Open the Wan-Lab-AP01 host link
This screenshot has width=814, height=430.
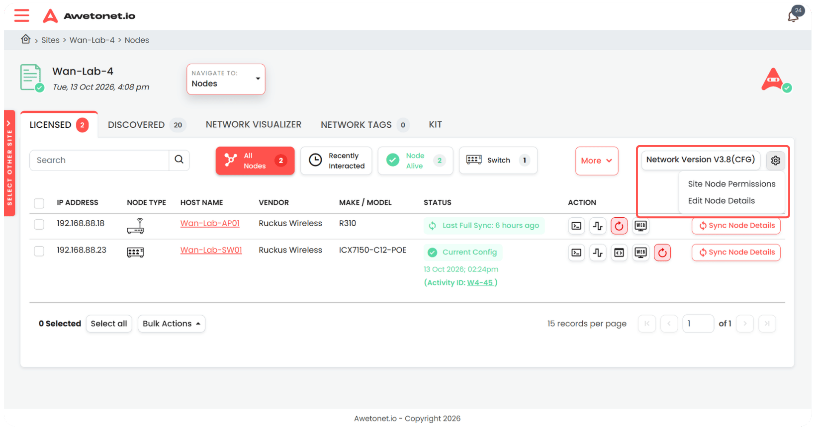click(x=210, y=224)
